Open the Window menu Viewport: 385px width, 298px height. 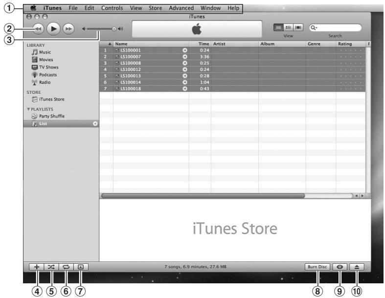click(x=210, y=8)
